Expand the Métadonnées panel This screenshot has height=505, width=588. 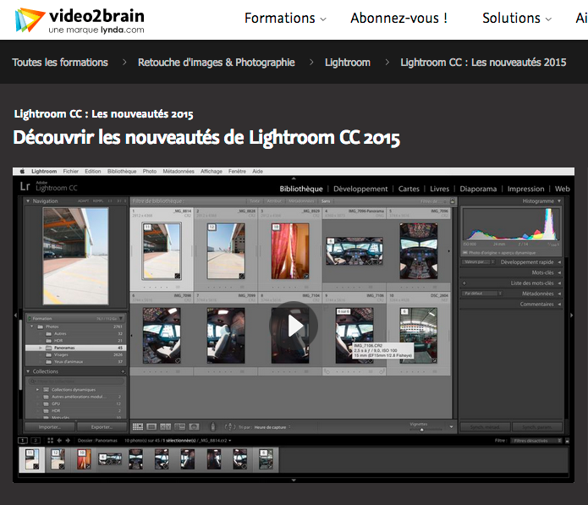(x=559, y=294)
